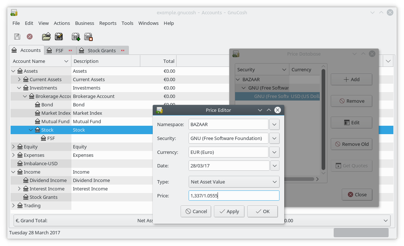Screen dimensions: 404x246
Task: Click the Delete account toolbar icon
Action: [x=88, y=37]
